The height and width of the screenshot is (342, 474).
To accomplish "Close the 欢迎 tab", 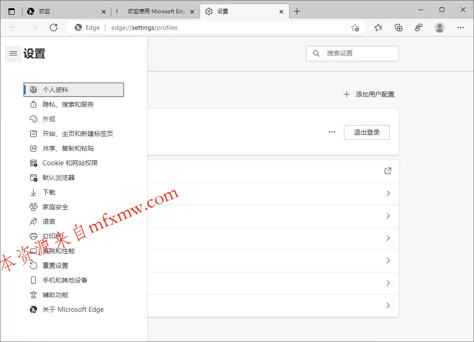I will [x=104, y=11].
